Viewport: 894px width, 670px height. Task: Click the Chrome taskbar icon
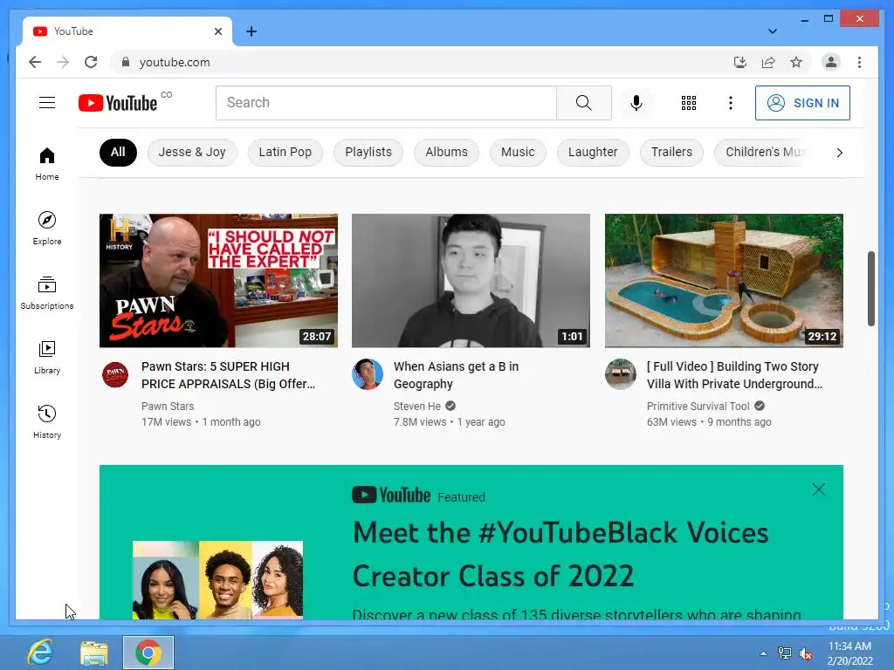pyautogui.click(x=148, y=653)
